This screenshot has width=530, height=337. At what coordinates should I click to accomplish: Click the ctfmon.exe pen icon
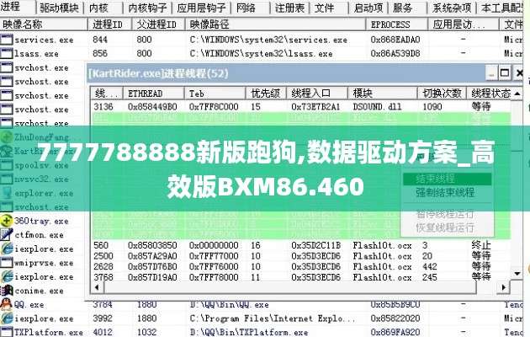[x=7, y=235]
